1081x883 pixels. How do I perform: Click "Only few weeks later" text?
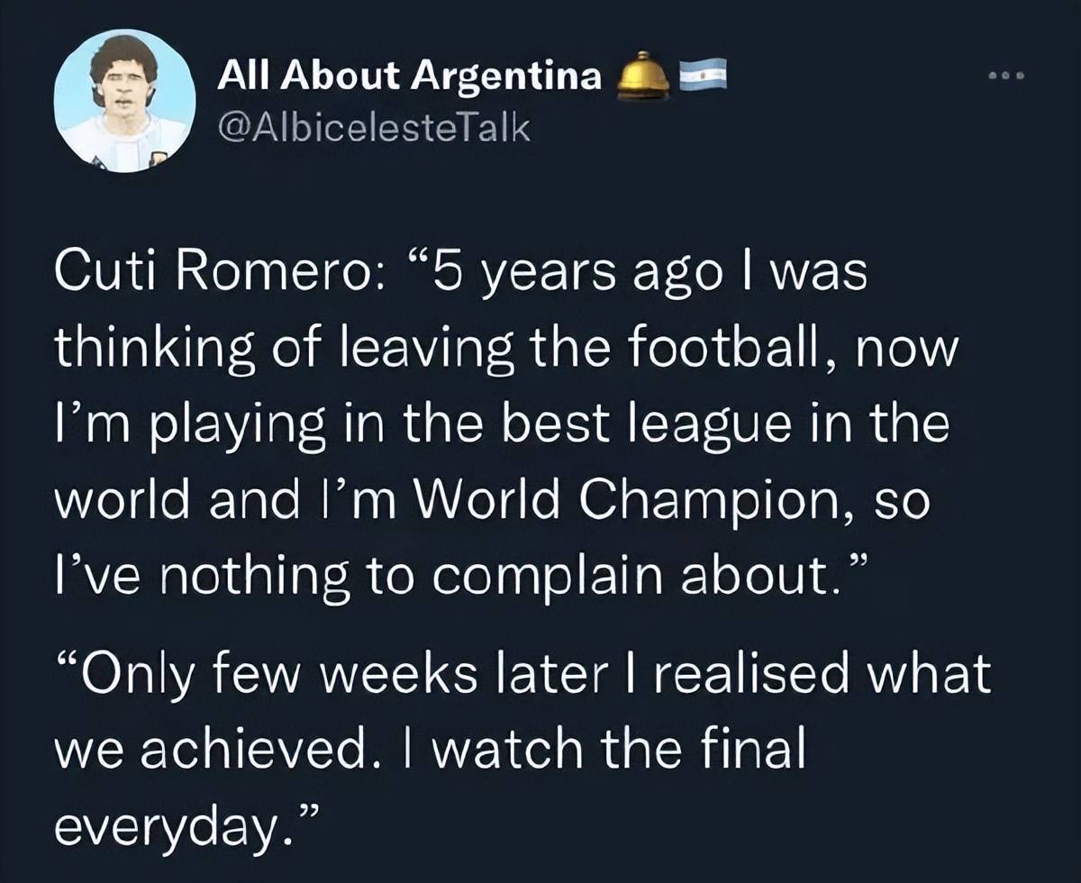[x=322, y=676]
